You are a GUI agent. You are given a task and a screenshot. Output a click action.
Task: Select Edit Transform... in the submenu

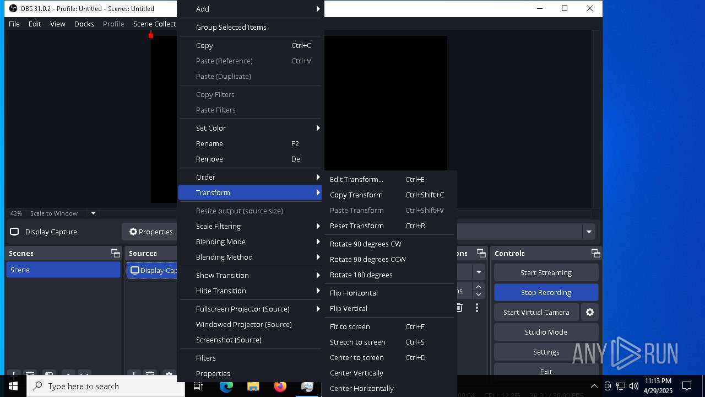[x=391, y=179]
